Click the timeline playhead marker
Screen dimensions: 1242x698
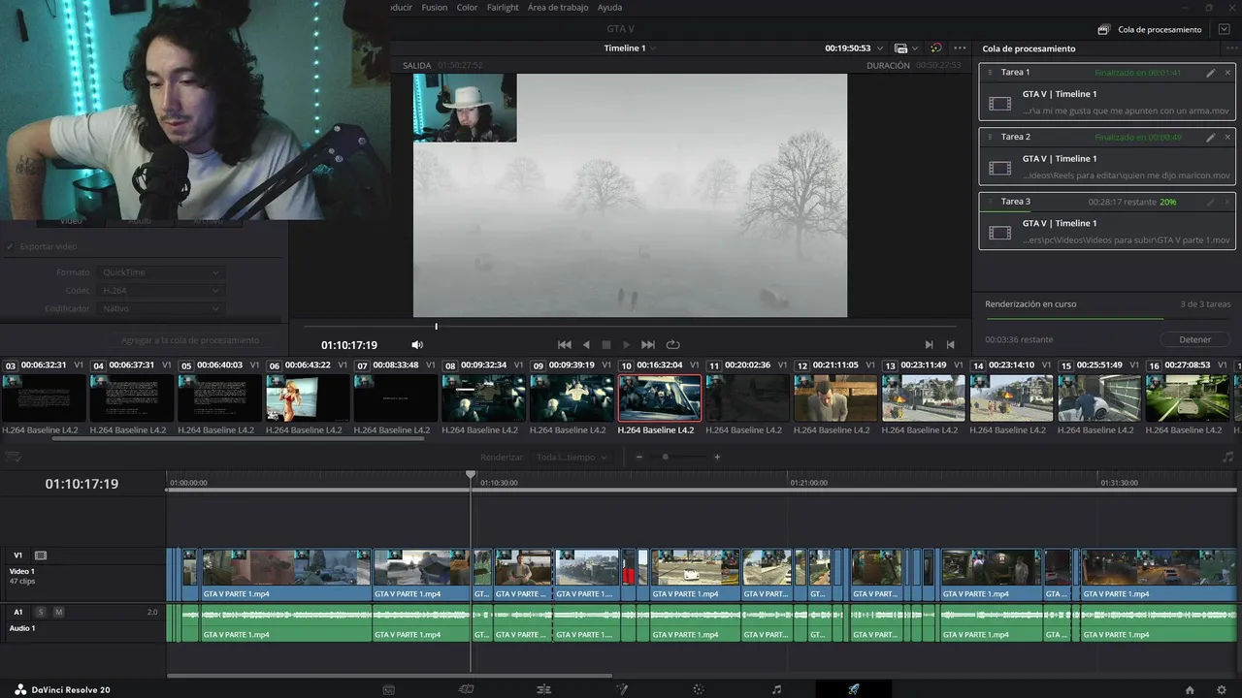[471, 476]
